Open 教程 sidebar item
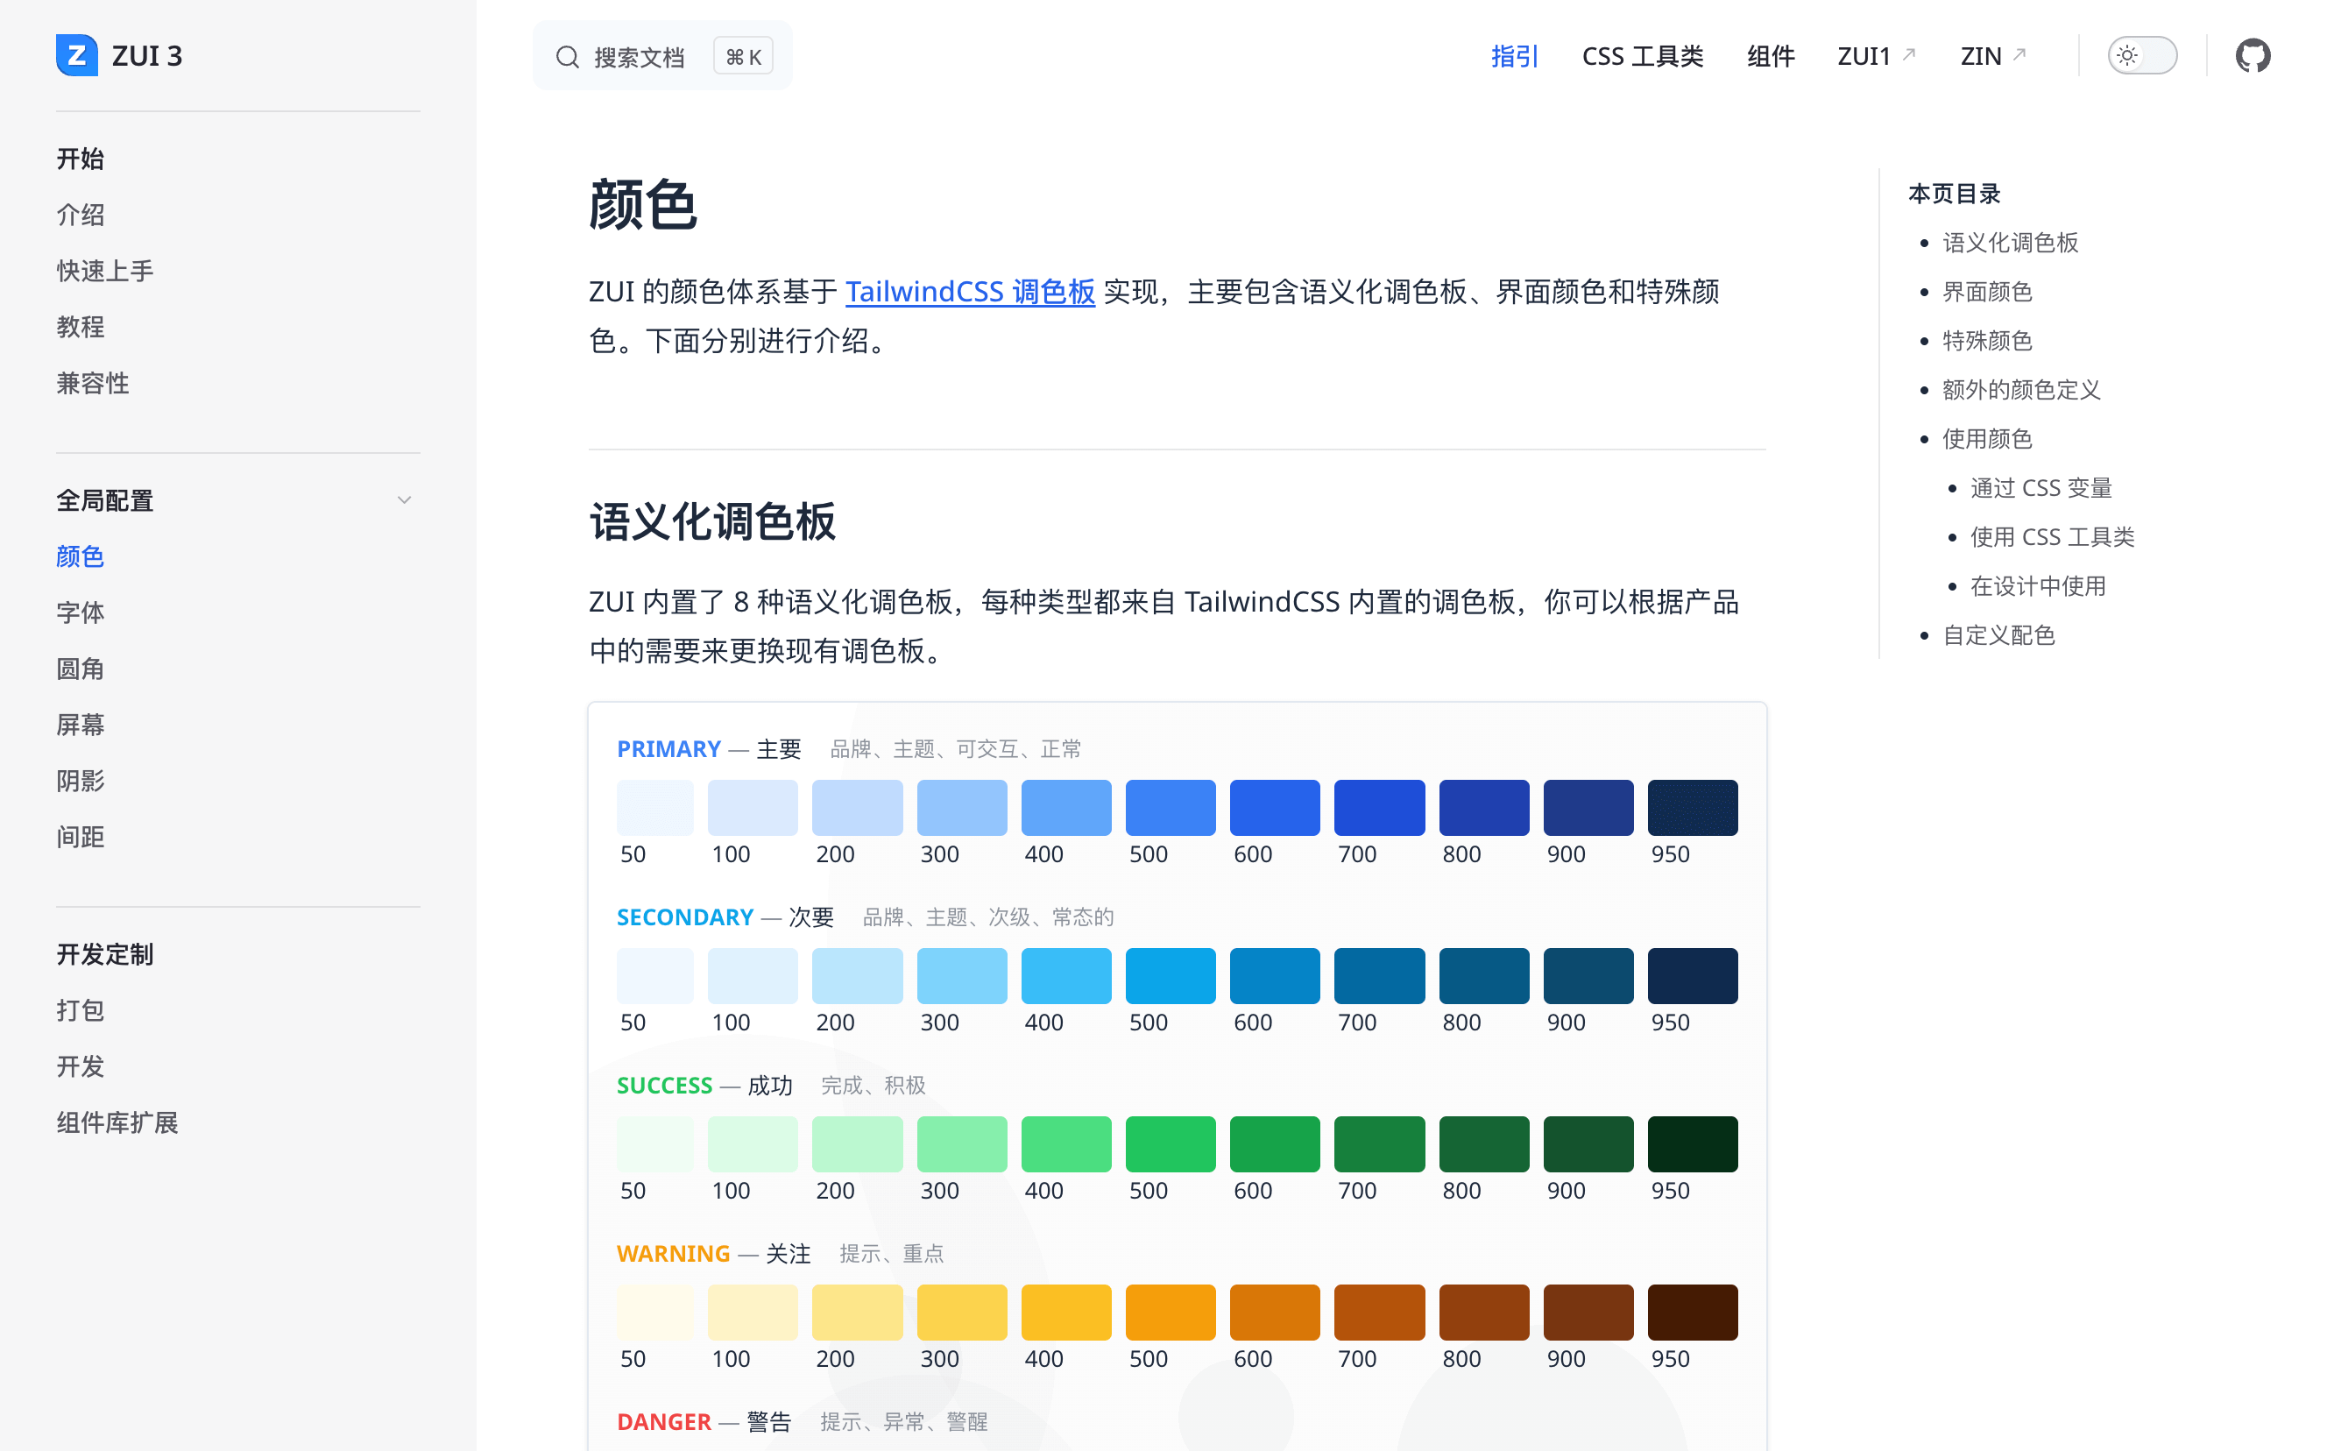 [81, 326]
